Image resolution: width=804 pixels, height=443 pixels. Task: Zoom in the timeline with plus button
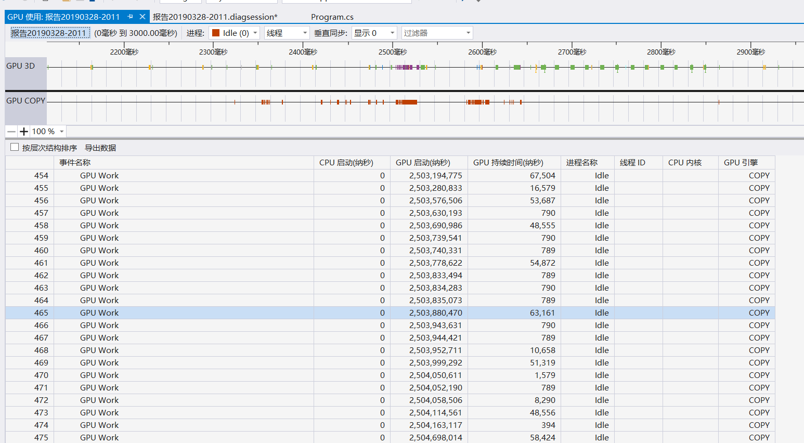[23, 132]
